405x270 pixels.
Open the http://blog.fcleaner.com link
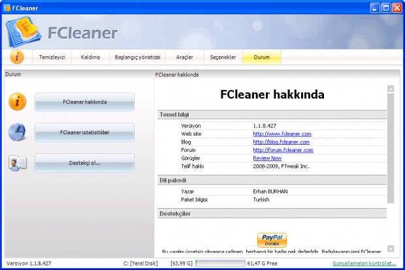pos(282,142)
